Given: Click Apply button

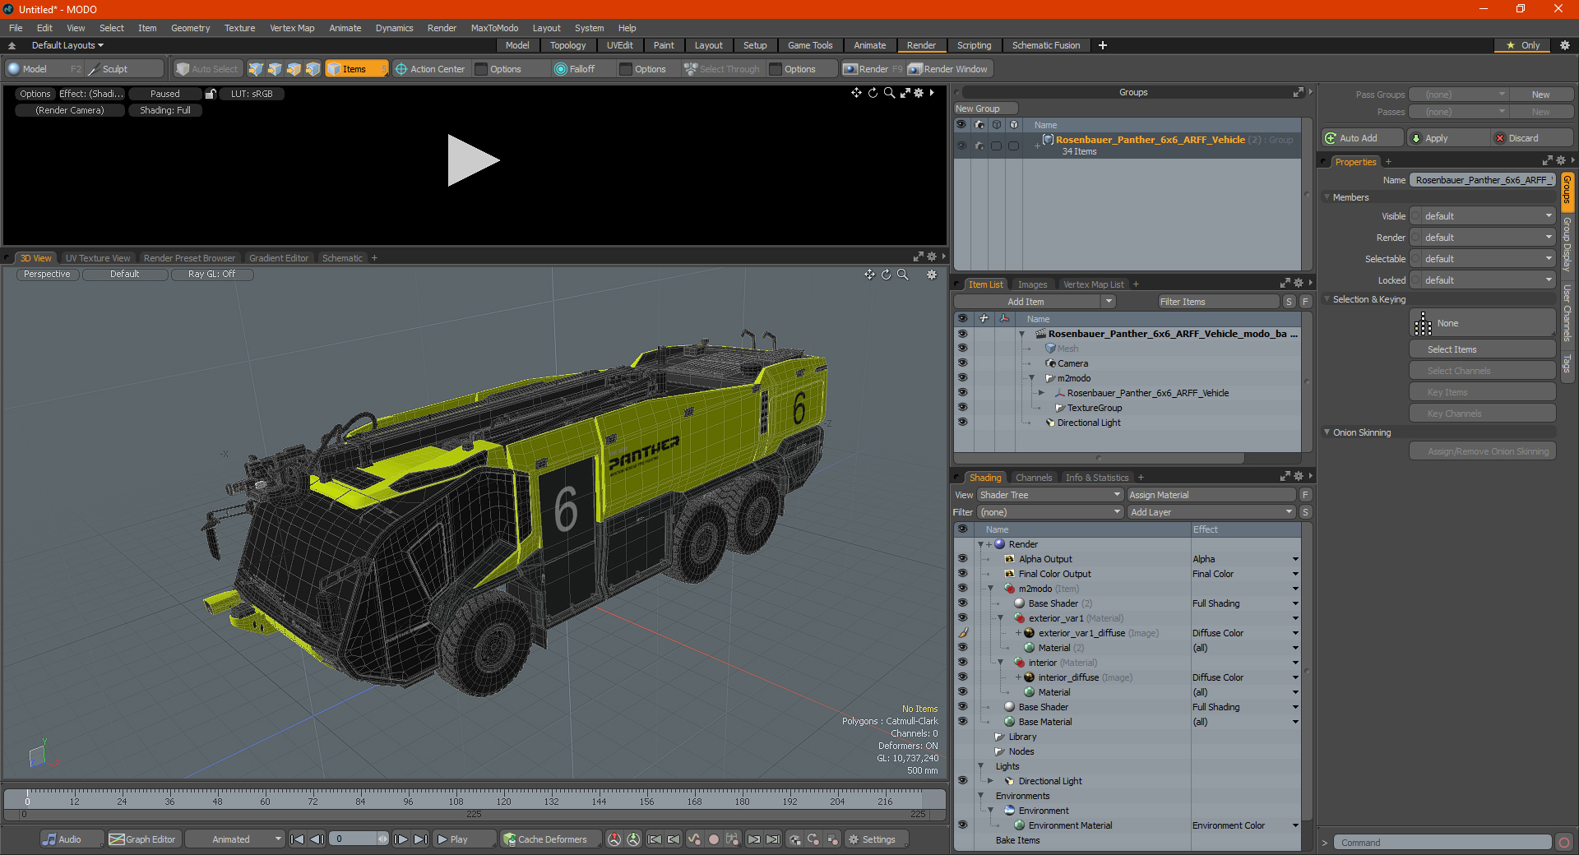Looking at the screenshot, I should coord(1447,138).
